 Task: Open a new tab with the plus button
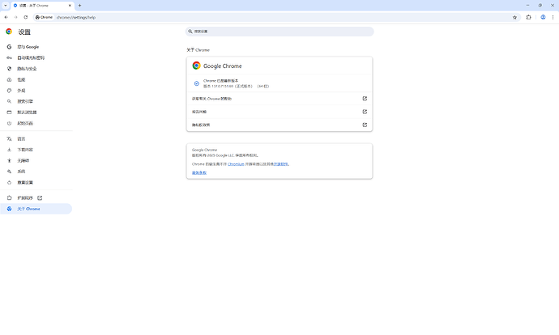point(79,6)
